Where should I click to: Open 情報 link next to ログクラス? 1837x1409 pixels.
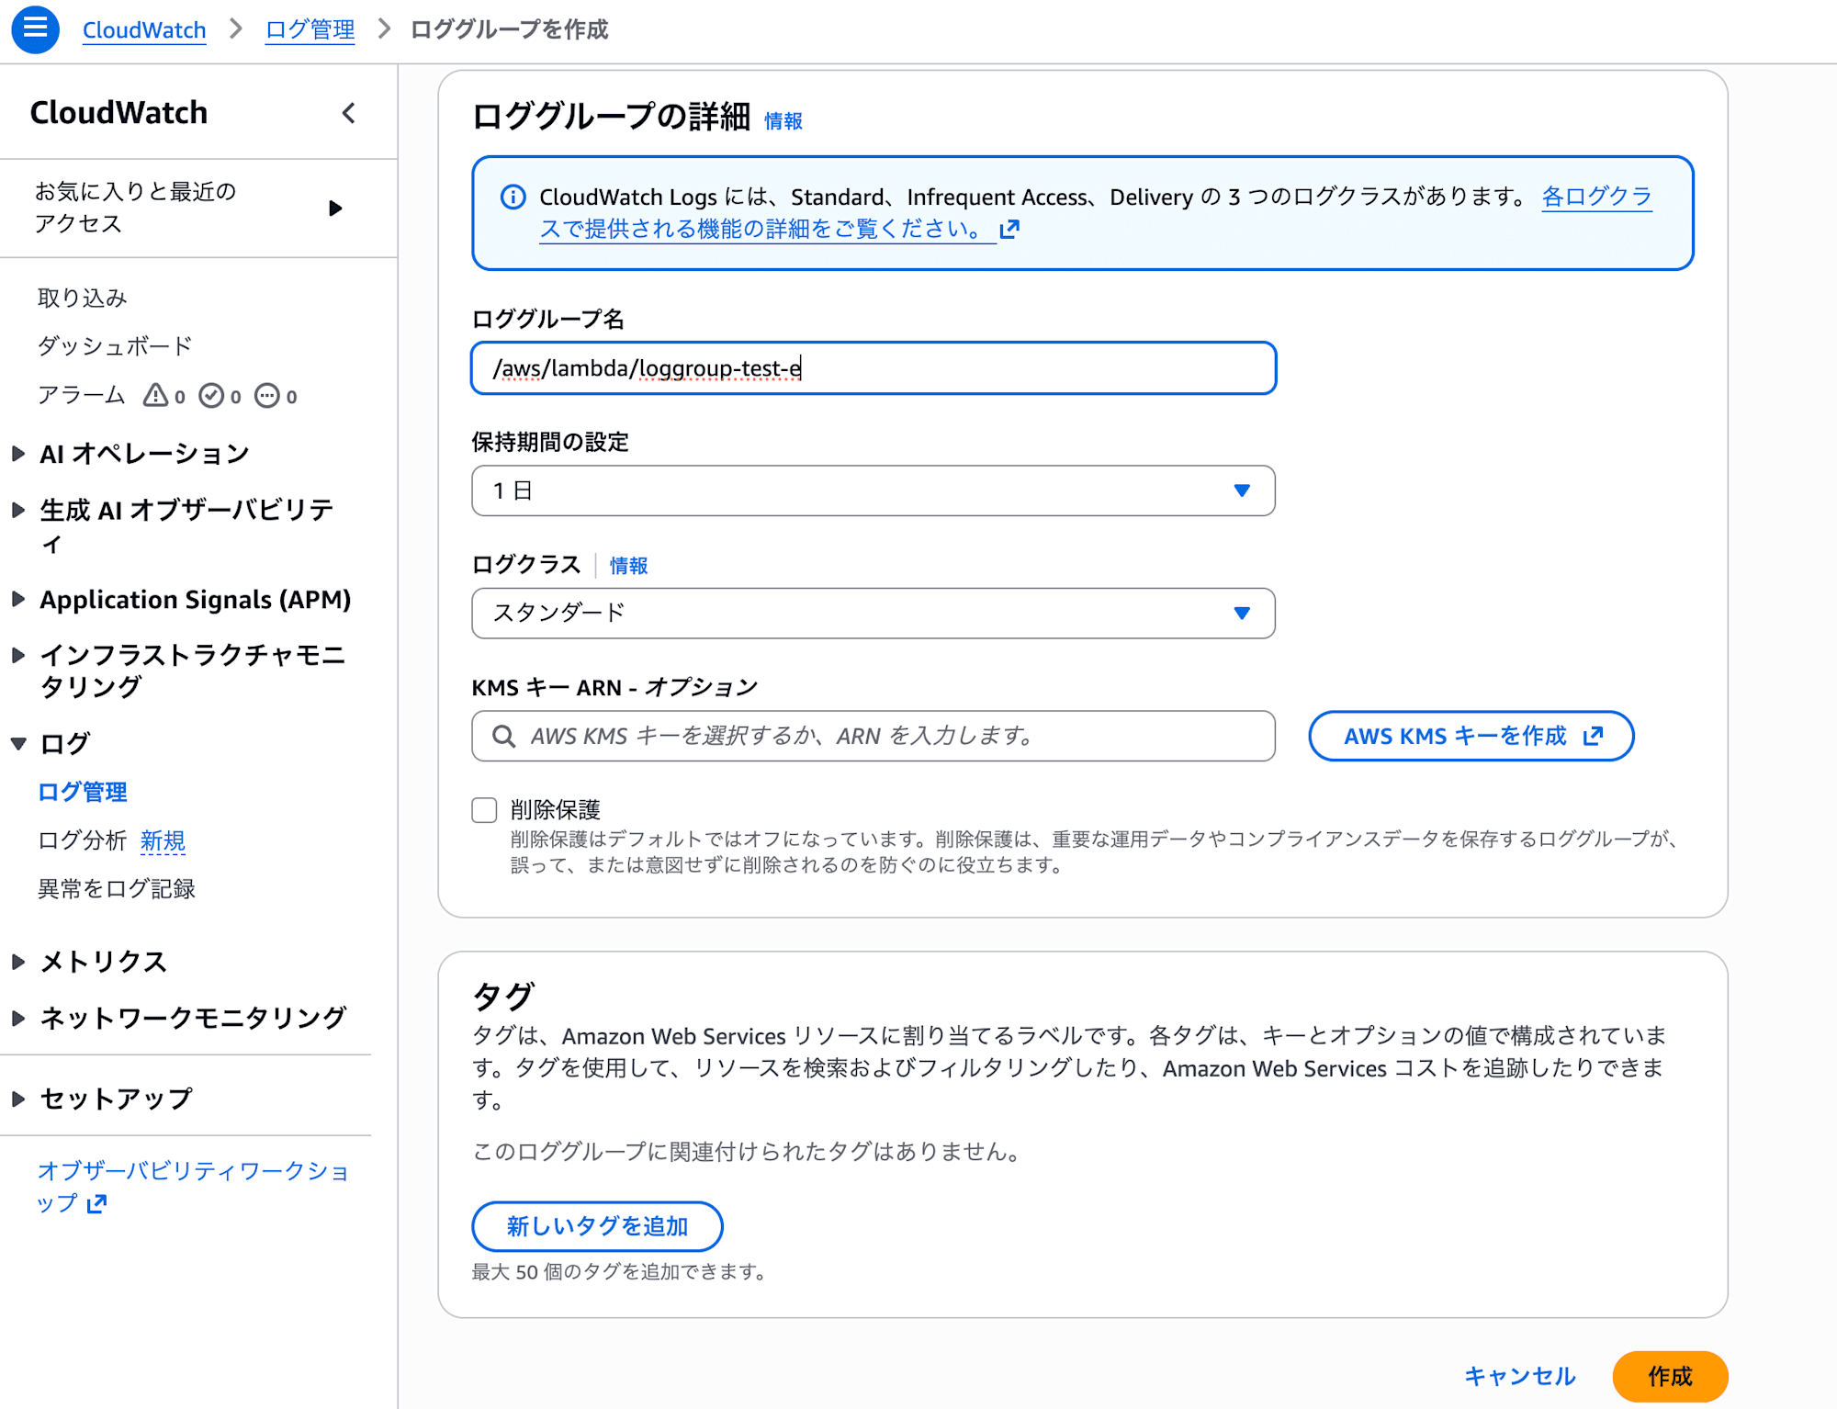click(628, 566)
